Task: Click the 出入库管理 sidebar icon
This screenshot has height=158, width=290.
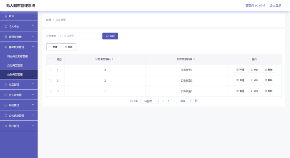Action: 6,95
